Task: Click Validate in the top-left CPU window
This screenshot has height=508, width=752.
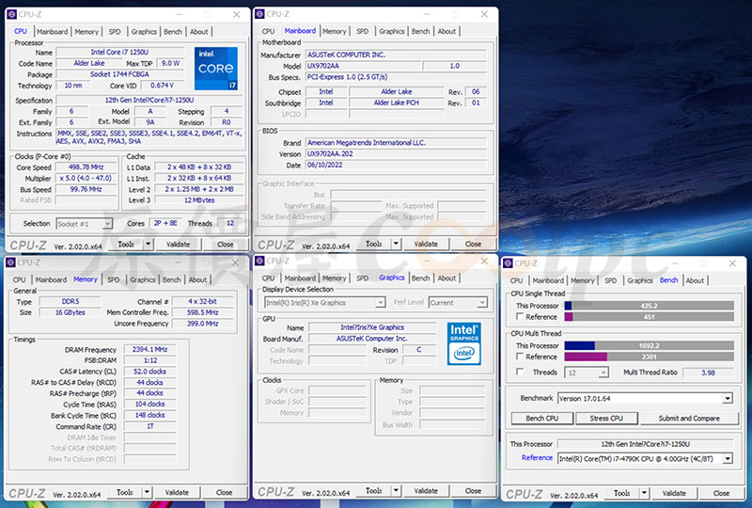Action: 178,244
